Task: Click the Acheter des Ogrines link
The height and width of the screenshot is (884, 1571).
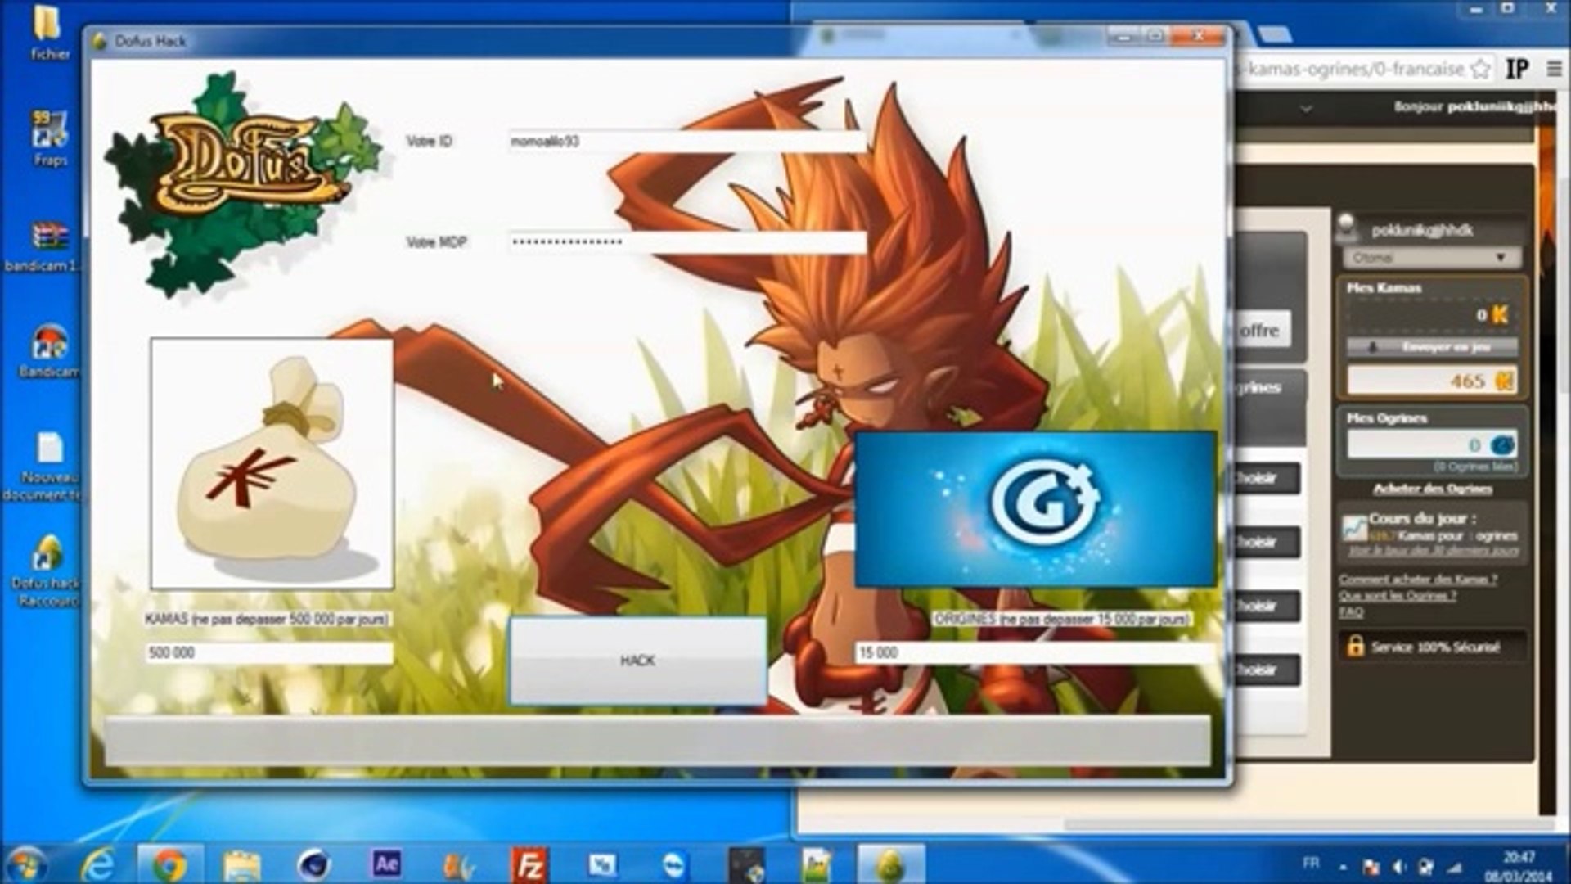Action: (1432, 489)
